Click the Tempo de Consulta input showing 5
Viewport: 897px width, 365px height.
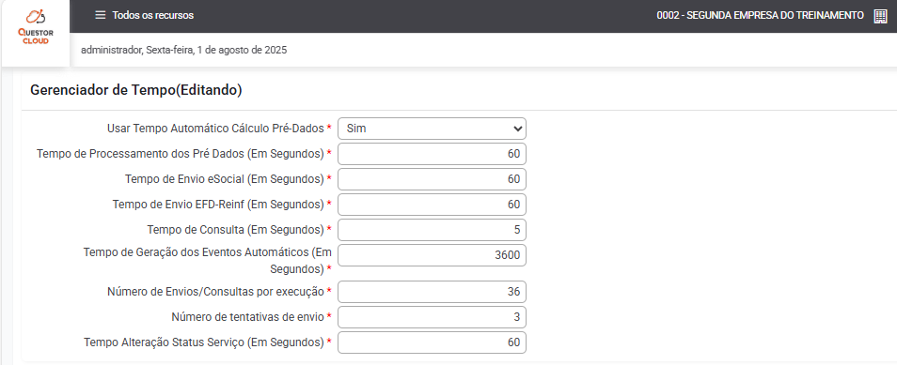click(432, 230)
